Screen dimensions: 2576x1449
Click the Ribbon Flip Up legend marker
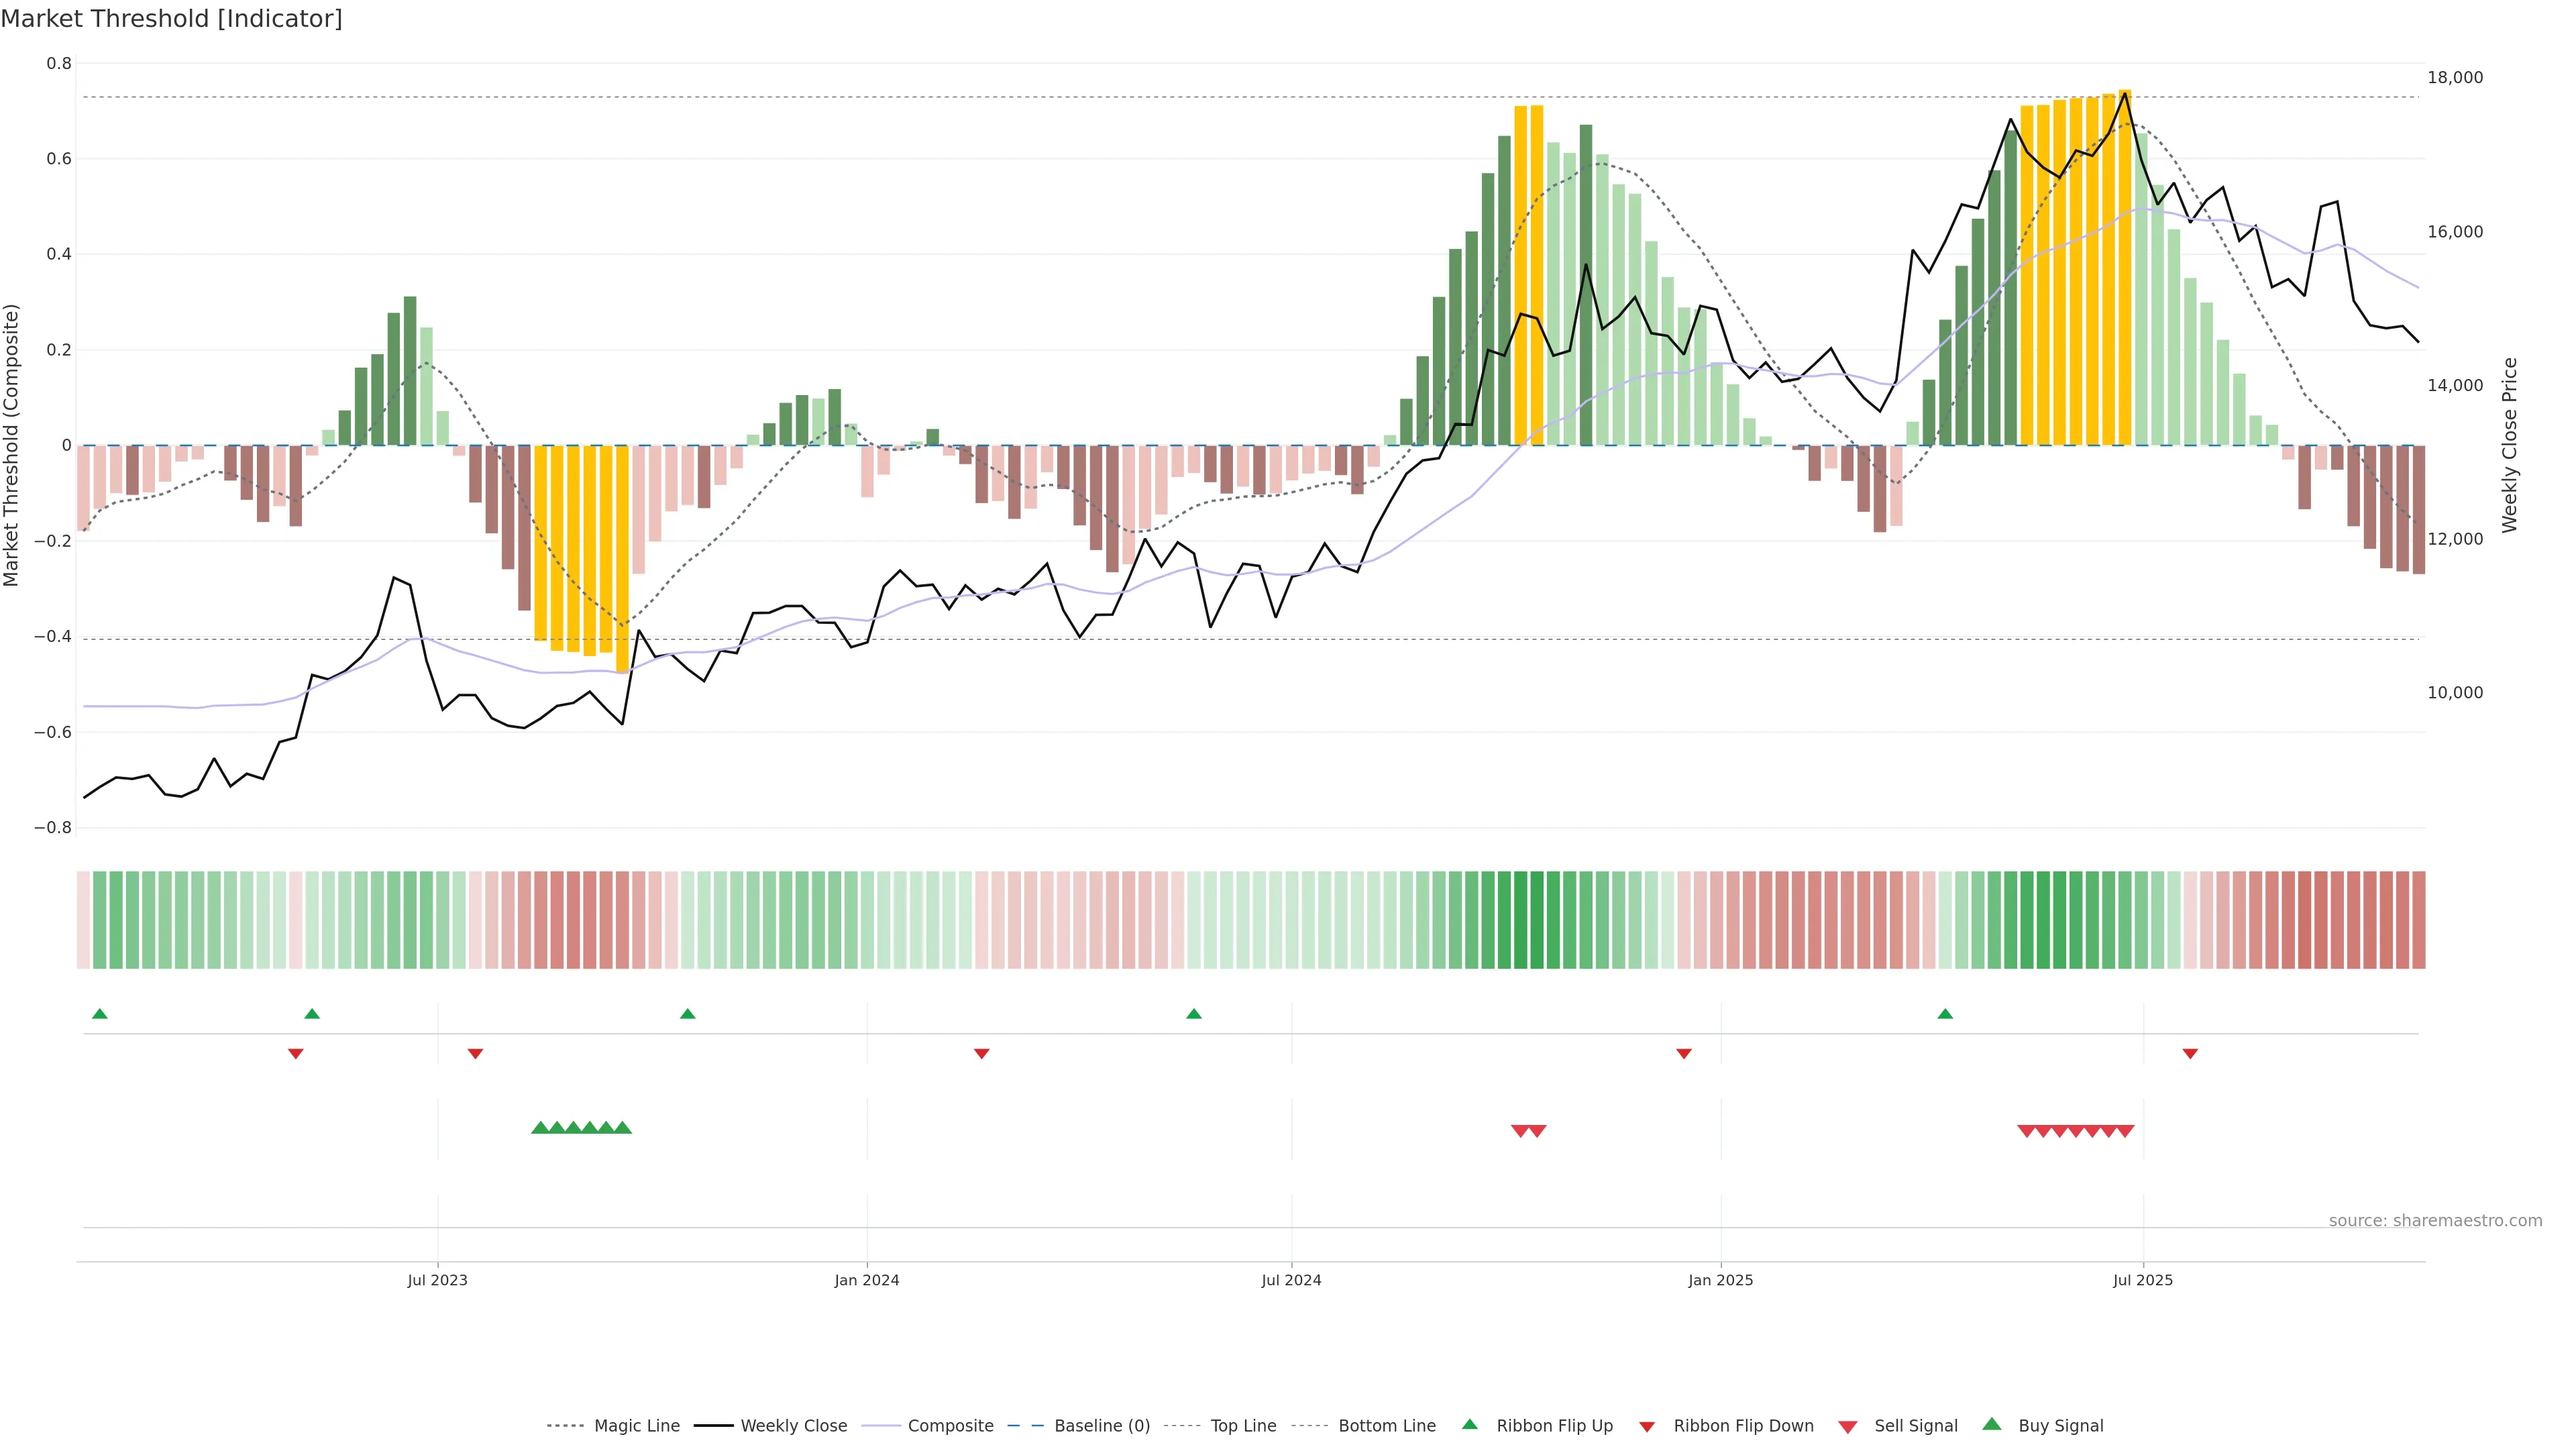(1469, 1424)
